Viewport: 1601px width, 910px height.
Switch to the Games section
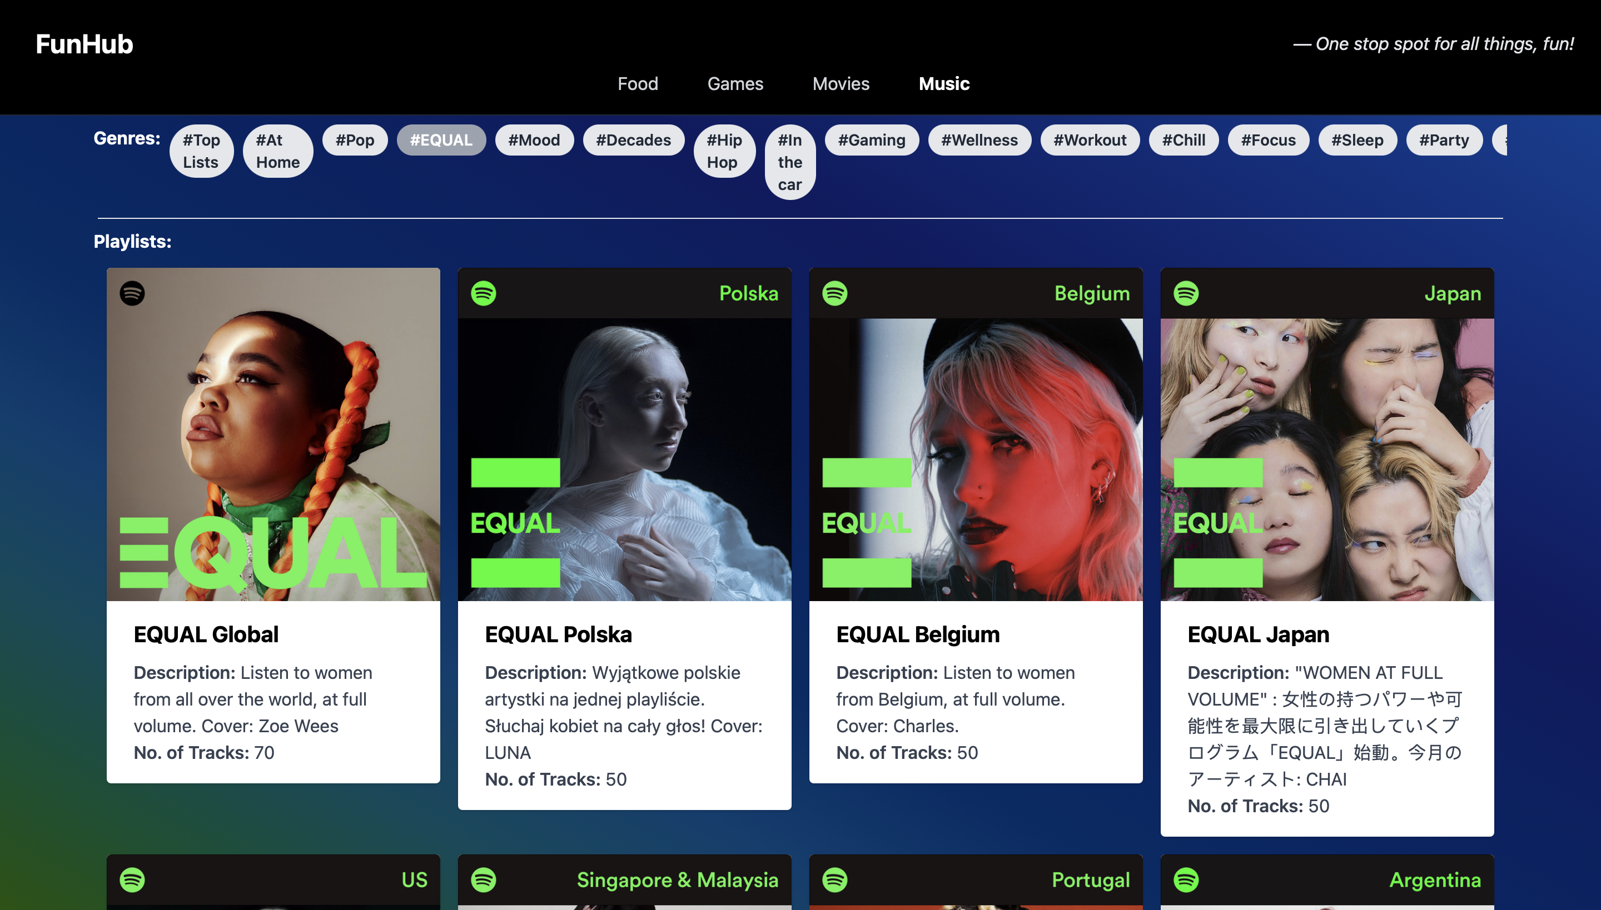coord(735,84)
